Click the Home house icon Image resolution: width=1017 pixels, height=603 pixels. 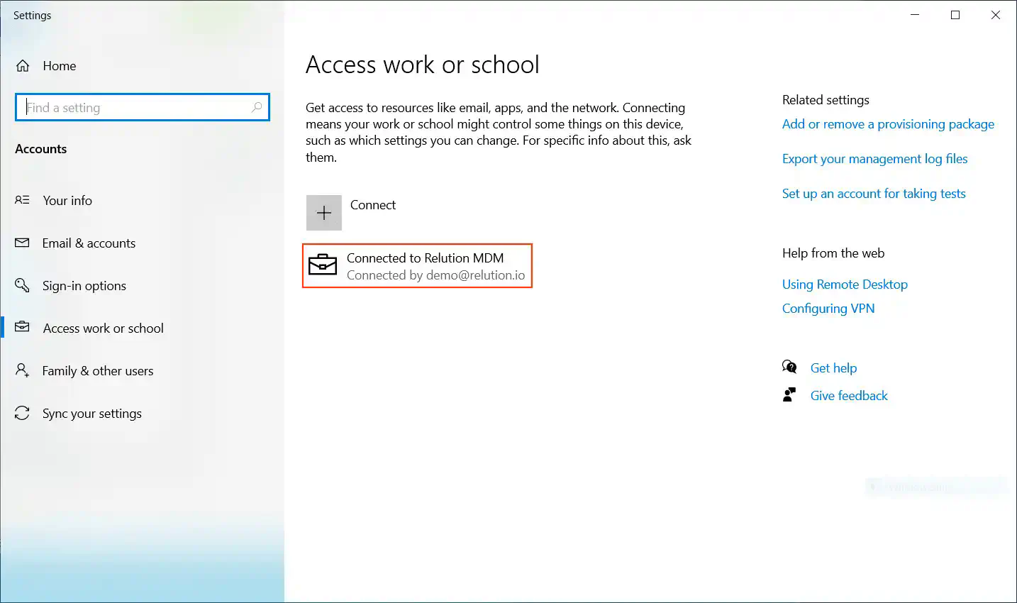tap(23, 66)
